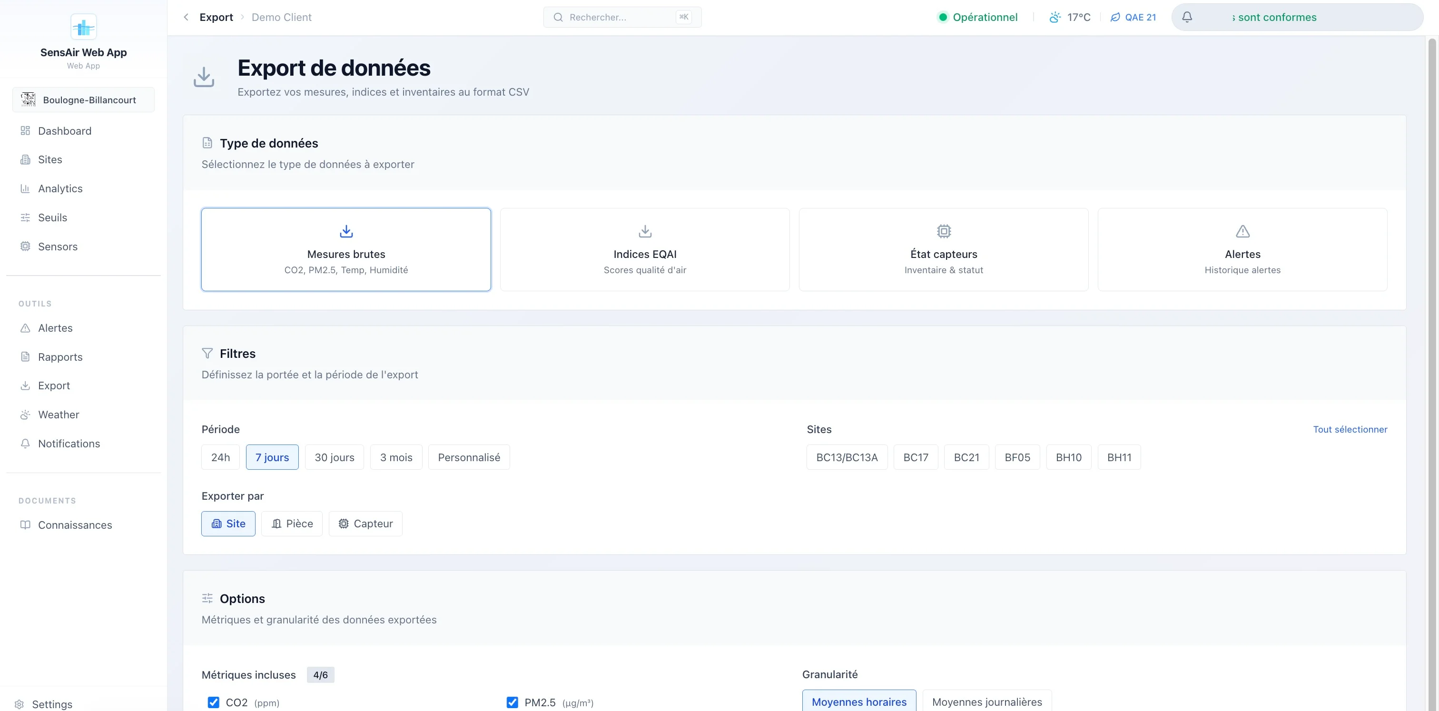1439x711 pixels.
Task: Click the Alertes triangle icon under Outils
Action: 25,328
